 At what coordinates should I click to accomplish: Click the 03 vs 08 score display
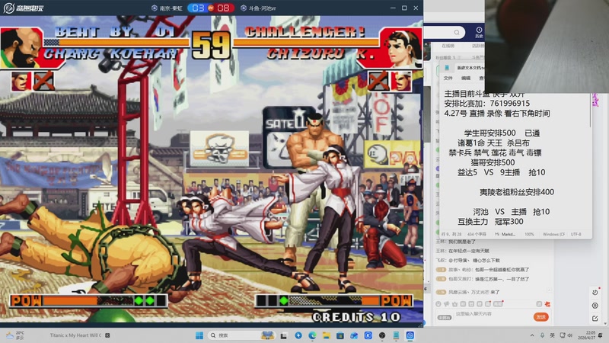(211, 8)
